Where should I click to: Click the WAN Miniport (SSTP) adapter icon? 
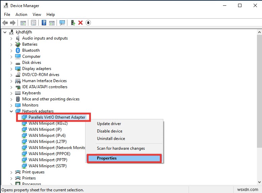coord(24,166)
